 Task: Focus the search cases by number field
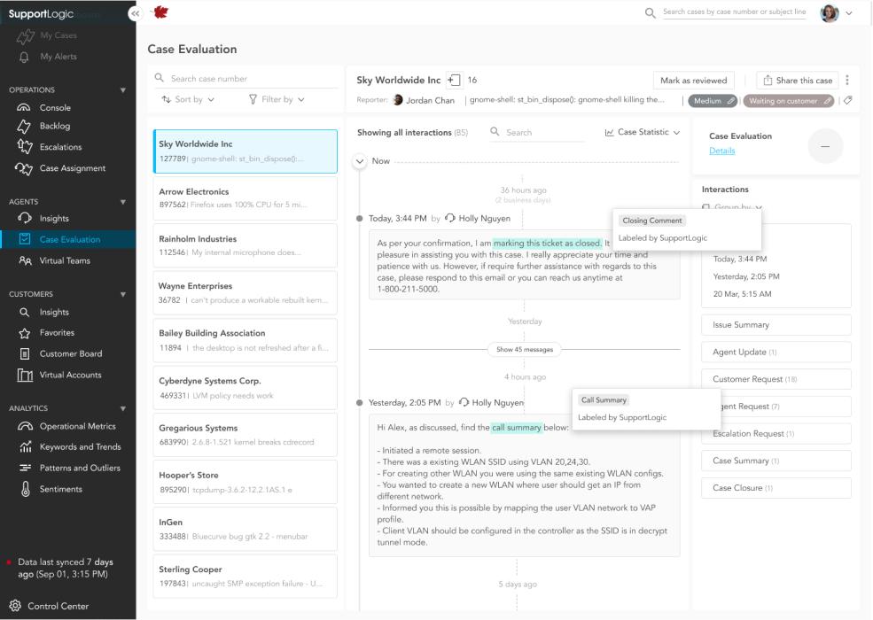[x=734, y=12]
